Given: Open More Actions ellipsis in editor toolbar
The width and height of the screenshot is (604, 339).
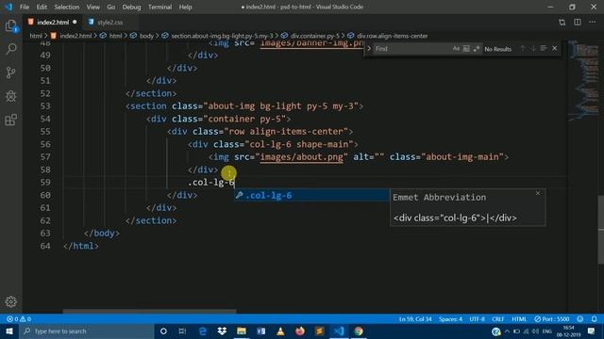Looking at the screenshot, I should (x=593, y=23).
